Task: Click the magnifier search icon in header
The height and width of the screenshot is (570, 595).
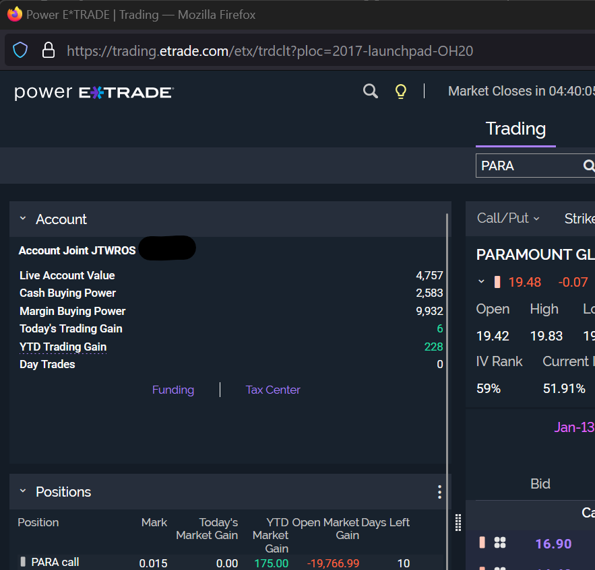Action: [x=370, y=92]
